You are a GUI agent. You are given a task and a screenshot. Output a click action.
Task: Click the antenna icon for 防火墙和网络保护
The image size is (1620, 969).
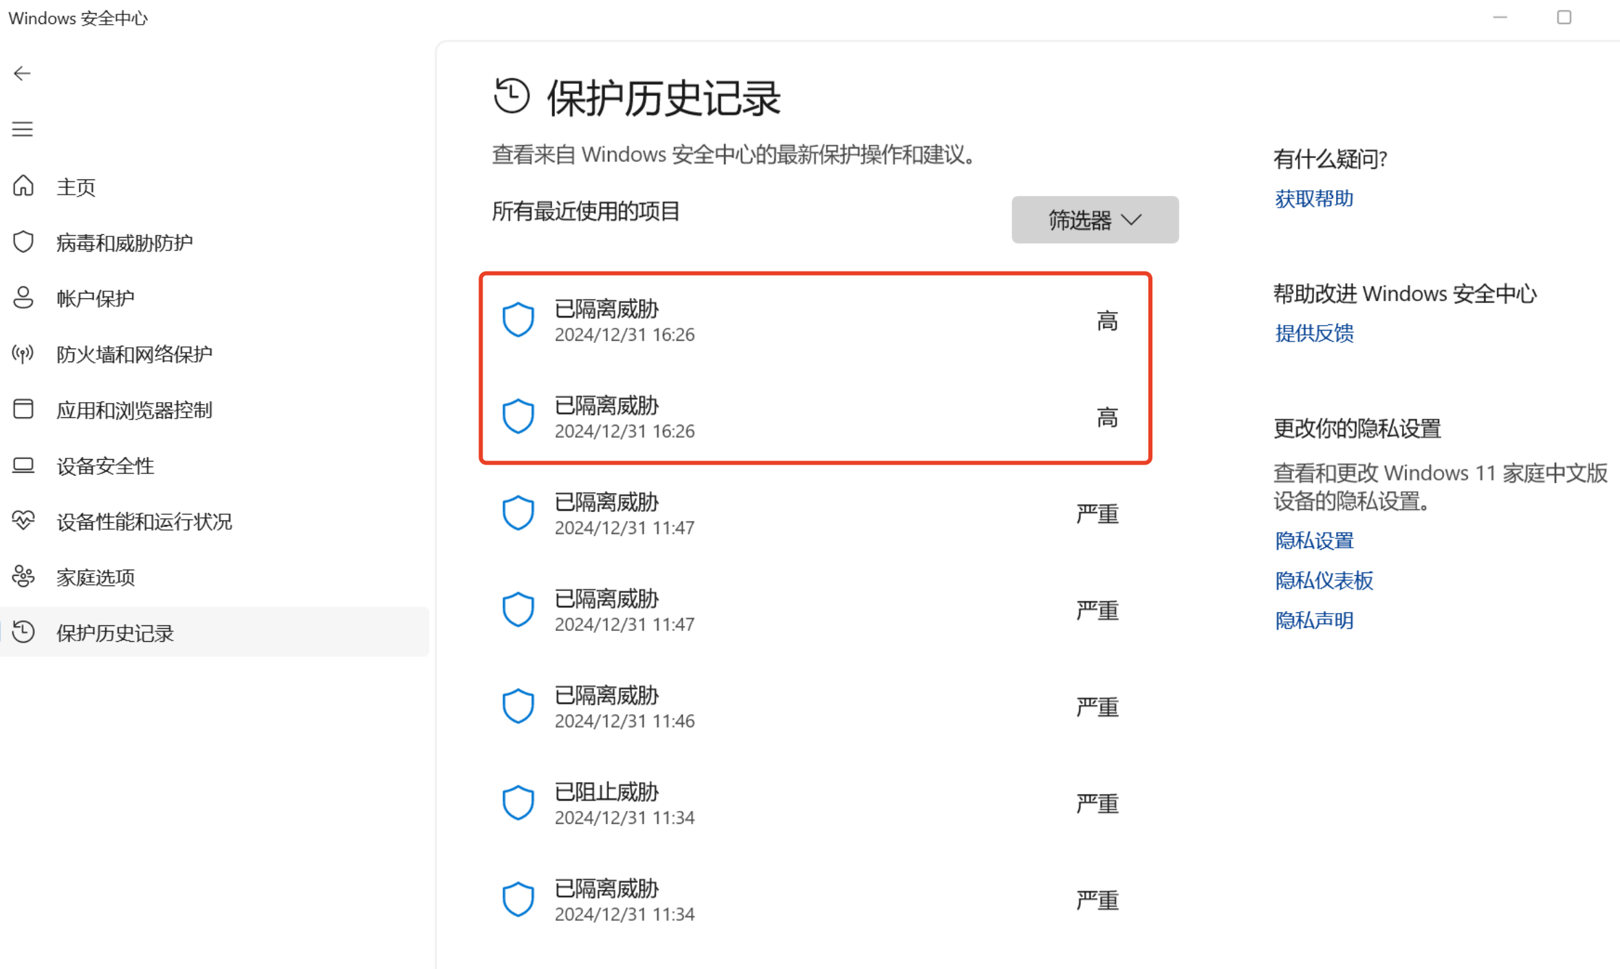(23, 354)
